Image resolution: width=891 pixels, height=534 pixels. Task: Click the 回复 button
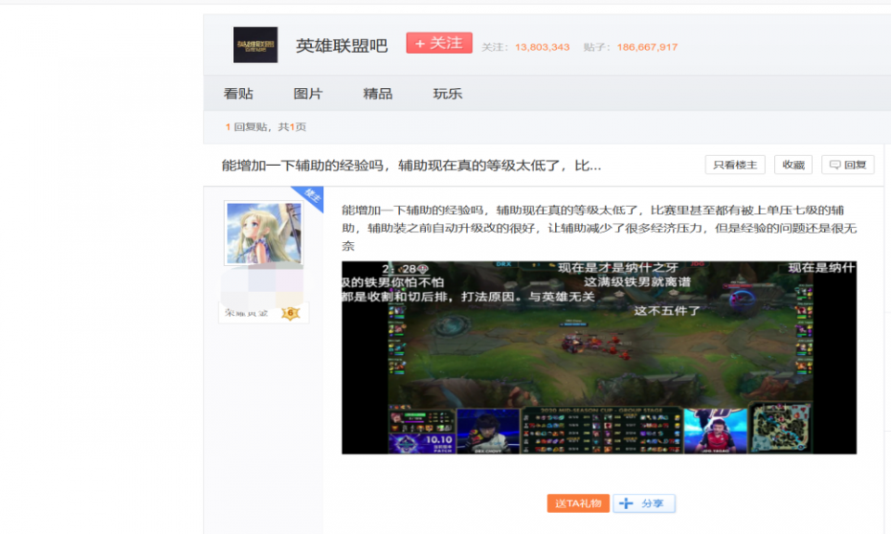point(847,165)
